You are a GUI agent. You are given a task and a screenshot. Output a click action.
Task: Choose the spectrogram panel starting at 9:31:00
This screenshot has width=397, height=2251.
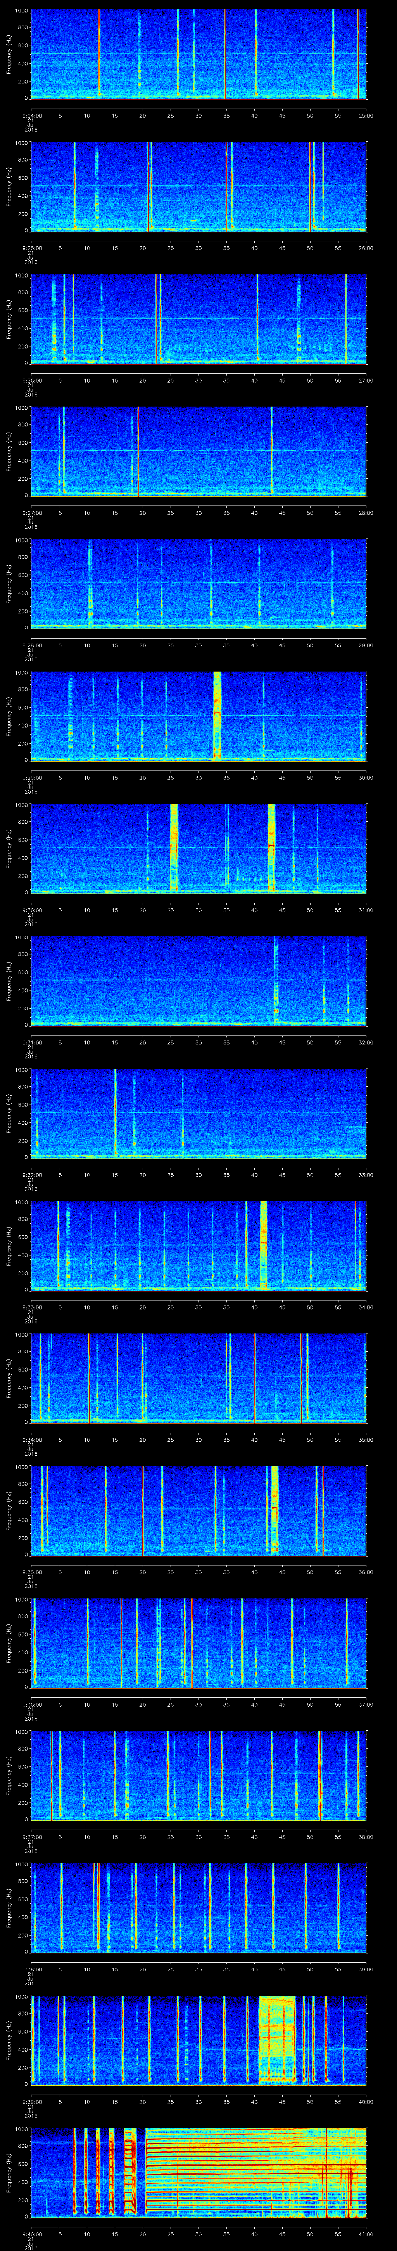tap(199, 981)
